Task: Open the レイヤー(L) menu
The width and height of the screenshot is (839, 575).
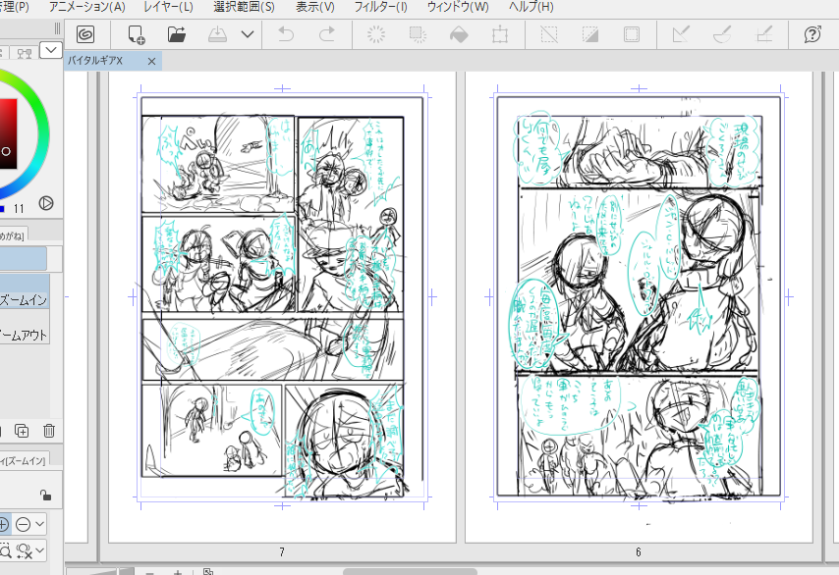Action: coord(169,7)
